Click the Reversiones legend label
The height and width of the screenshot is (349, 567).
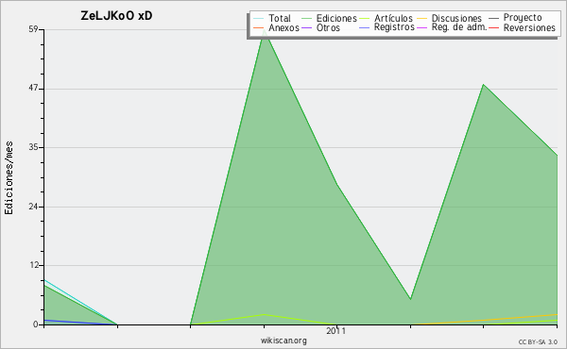[529, 27]
